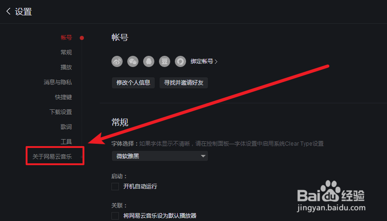
Task: Open 快捷键 settings section
Action: coord(63,97)
